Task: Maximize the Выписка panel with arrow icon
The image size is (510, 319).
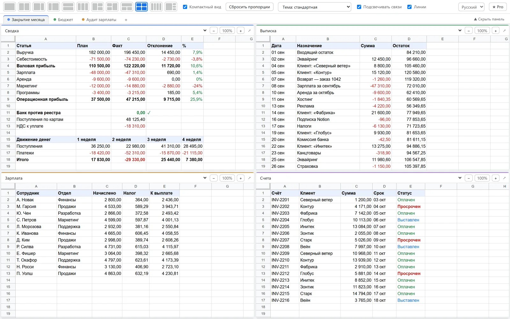Action: 504,31
